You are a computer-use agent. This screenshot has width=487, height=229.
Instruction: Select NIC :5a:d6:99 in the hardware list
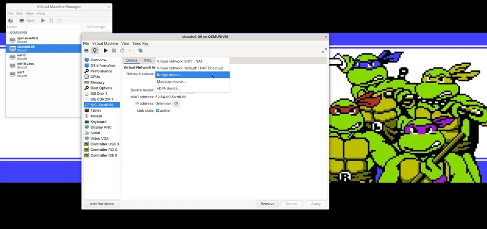(x=102, y=105)
